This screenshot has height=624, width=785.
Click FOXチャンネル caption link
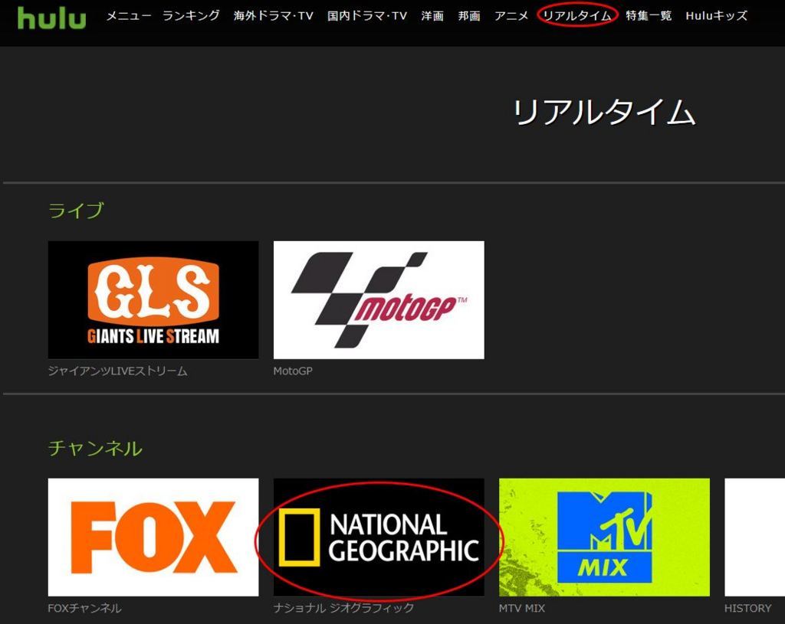(x=84, y=608)
